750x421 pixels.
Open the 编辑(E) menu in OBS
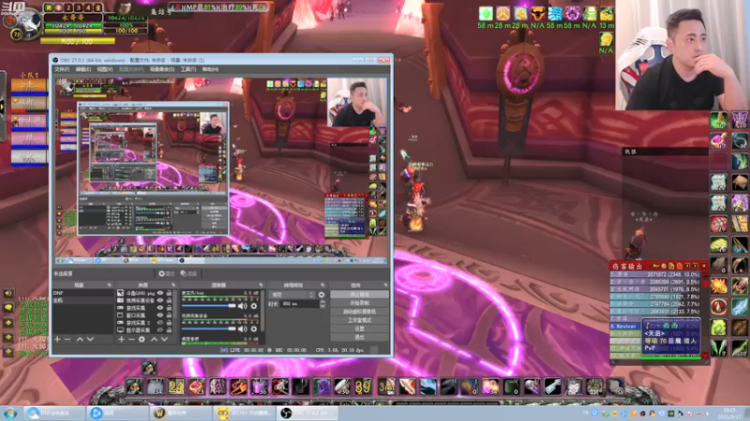click(82, 69)
